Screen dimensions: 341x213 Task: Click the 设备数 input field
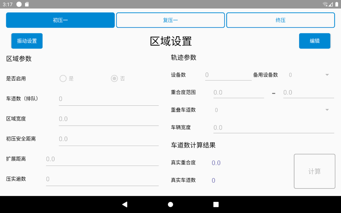click(x=228, y=75)
